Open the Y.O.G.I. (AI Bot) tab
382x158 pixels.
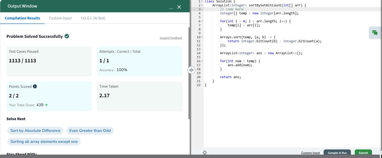click(x=93, y=18)
